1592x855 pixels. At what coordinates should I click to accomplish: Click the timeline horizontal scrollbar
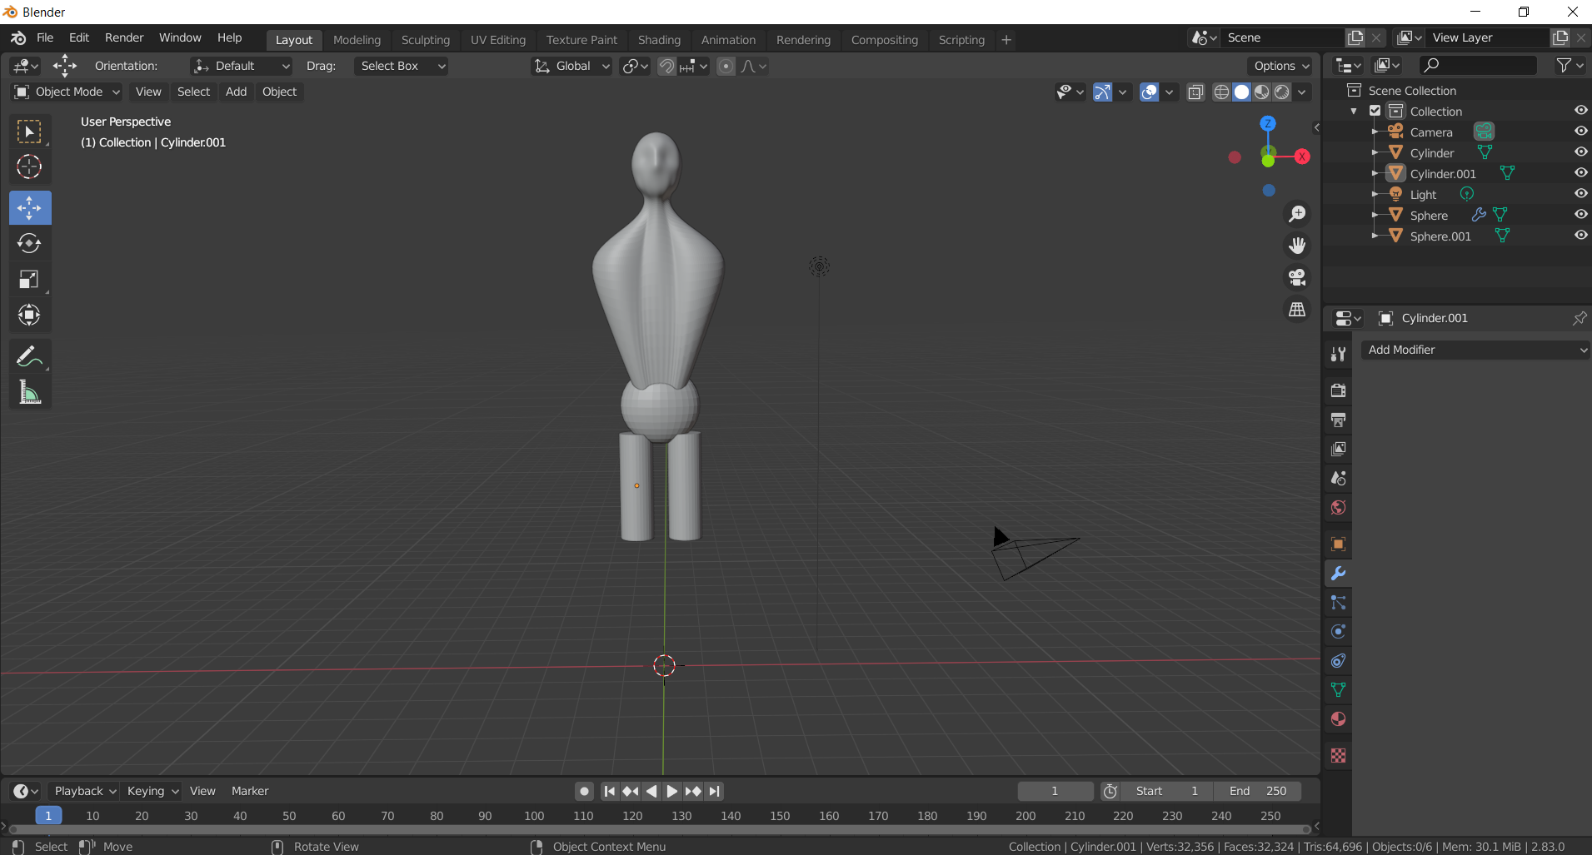pyautogui.click(x=659, y=829)
